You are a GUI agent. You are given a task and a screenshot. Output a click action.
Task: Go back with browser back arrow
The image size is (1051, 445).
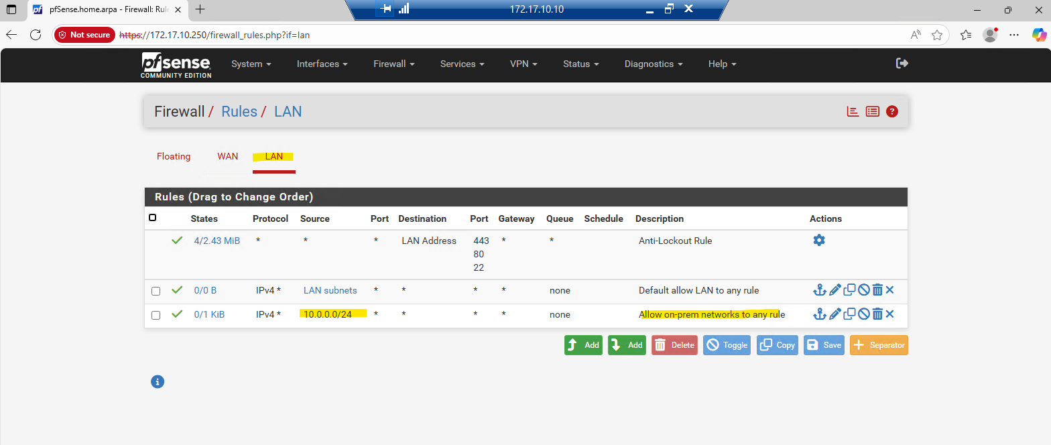pos(13,35)
